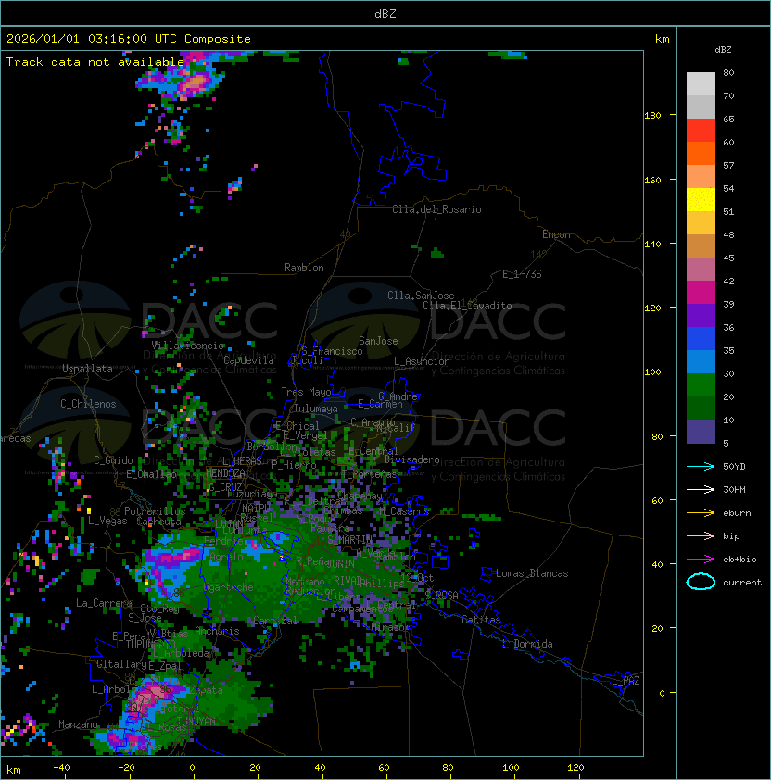Click the eburn yellow arrow icon

click(701, 513)
